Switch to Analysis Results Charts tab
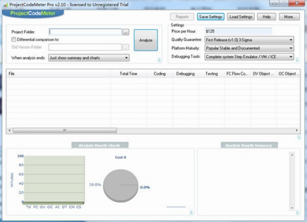 coord(100,145)
